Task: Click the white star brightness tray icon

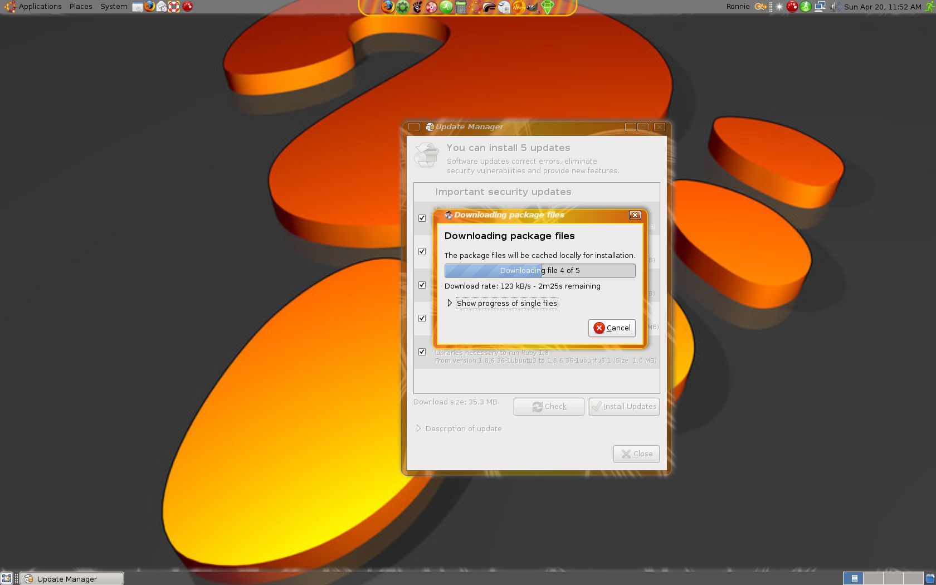Action: pos(779,7)
